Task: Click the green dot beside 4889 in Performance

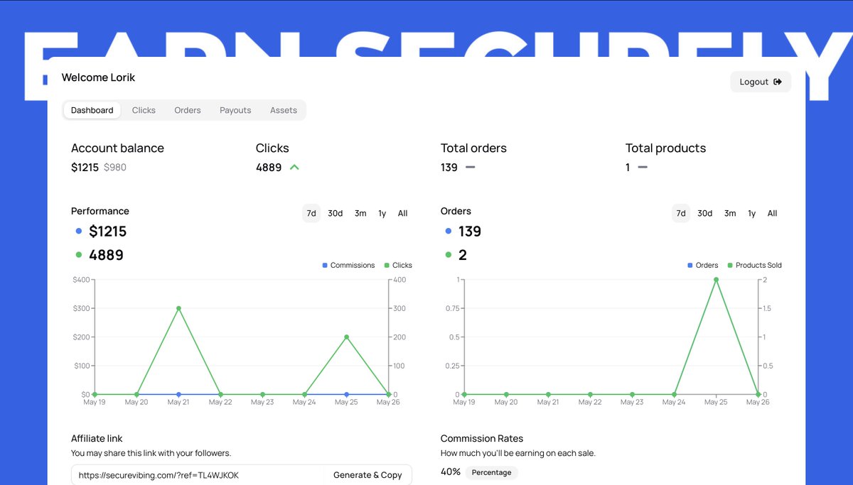Action: coord(79,254)
